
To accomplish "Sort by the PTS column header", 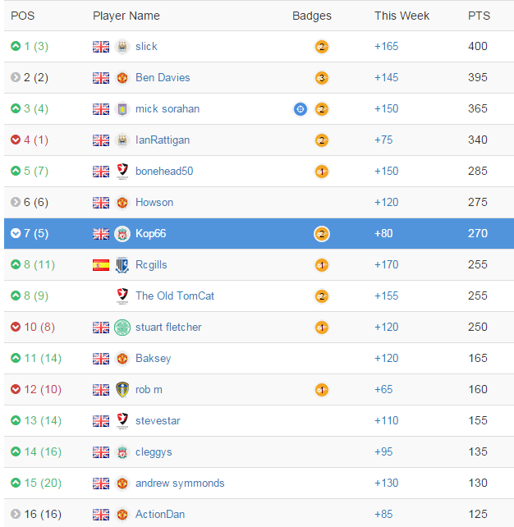I will [479, 16].
